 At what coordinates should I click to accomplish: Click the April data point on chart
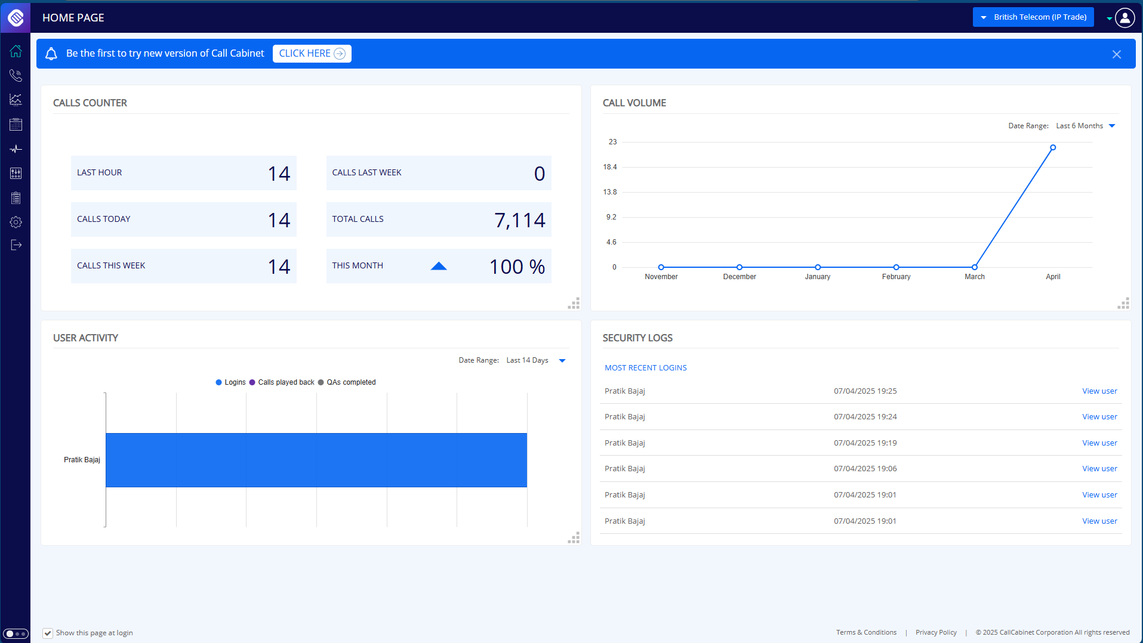coord(1053,147)
